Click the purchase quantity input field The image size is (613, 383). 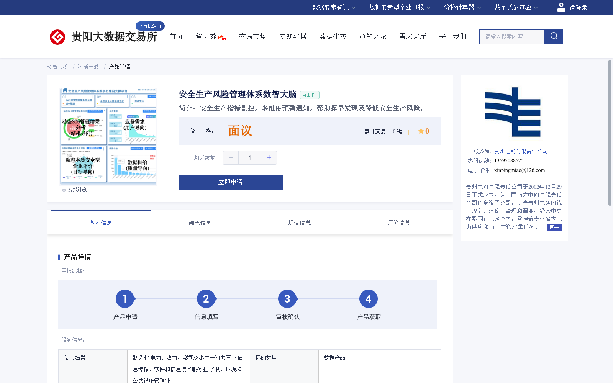coord(250,158)
